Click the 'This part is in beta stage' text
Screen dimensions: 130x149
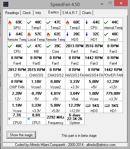coord(79,136)
